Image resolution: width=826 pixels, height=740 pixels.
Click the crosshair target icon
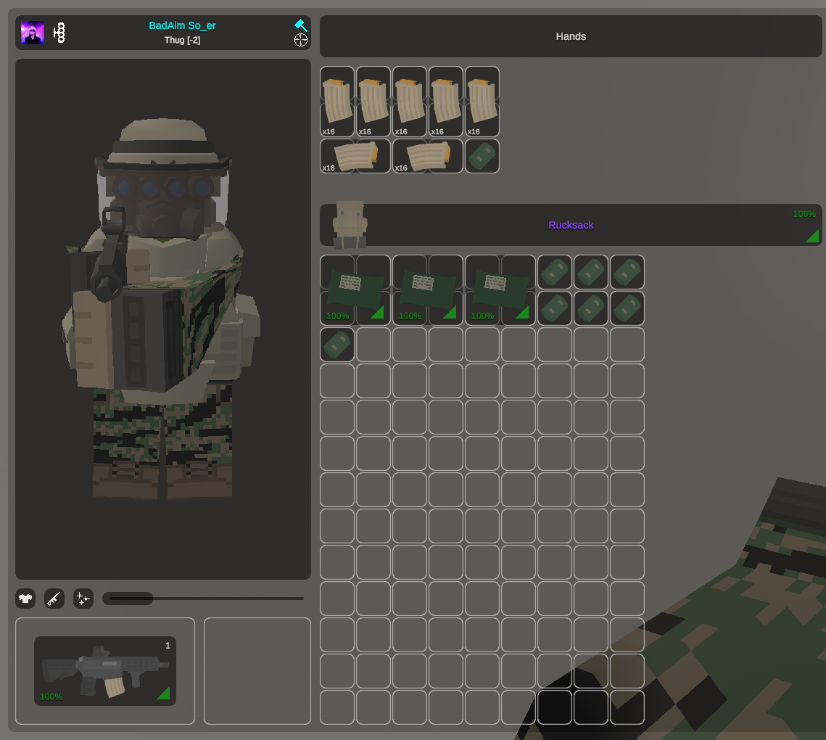(x=301, y=40)
